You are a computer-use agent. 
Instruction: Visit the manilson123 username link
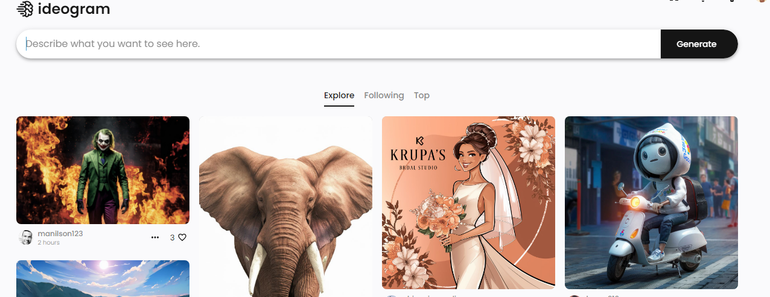pos(60,233)
